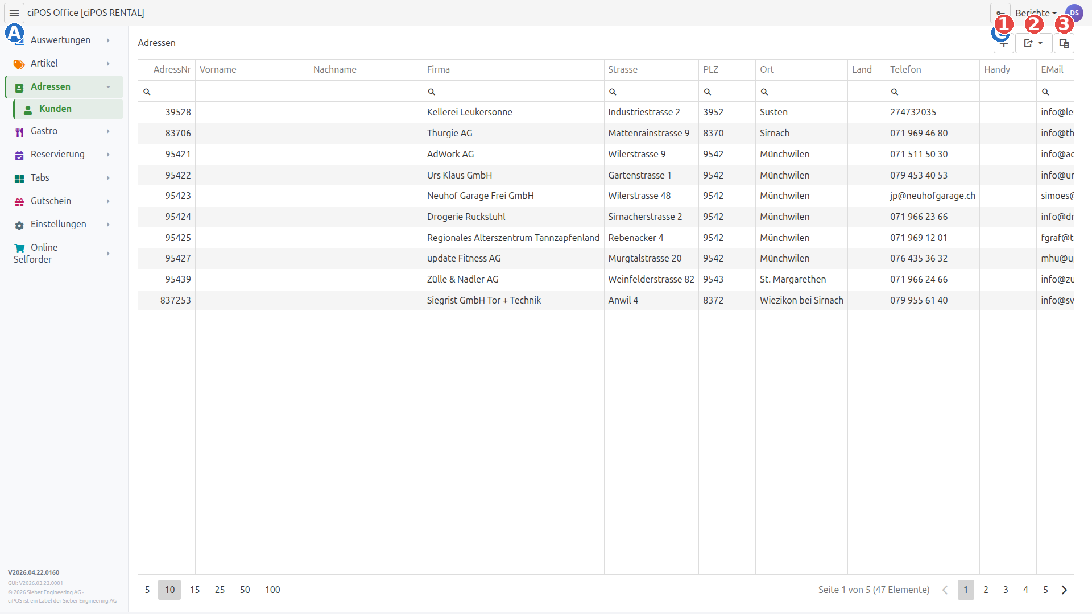Screen dimensions: 1092x614
Task: Set page size to 5
Action: click(147, 590)
